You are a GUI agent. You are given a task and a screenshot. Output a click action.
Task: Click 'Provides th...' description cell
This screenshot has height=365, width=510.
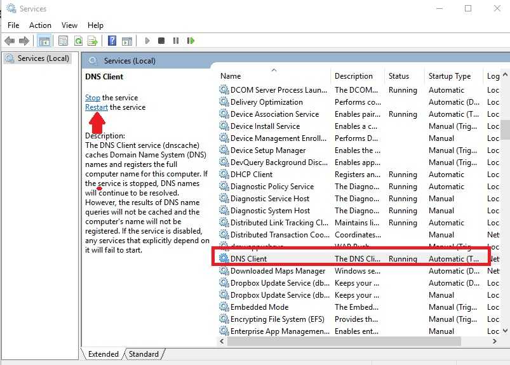(x=356, y=319)
